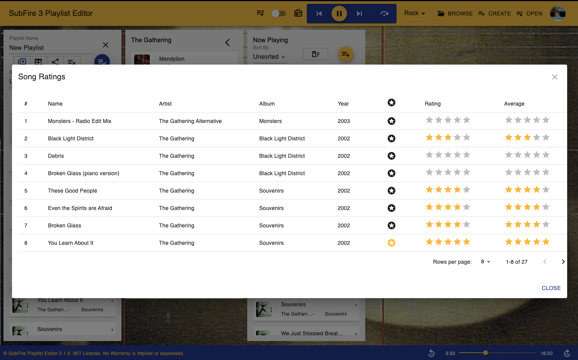Open the play queue icon in top bar
The image size is (578, 360).
pos(260,13)
